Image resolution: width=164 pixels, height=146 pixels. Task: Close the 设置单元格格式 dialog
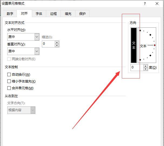(x=157, y=4)
